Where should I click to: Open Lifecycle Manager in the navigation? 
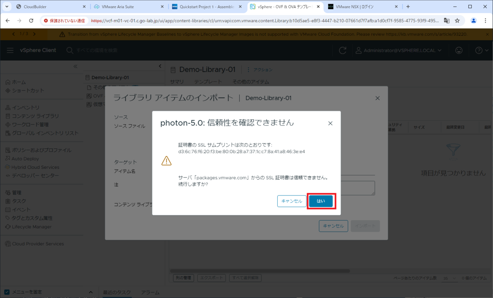[x=32, y=227]
